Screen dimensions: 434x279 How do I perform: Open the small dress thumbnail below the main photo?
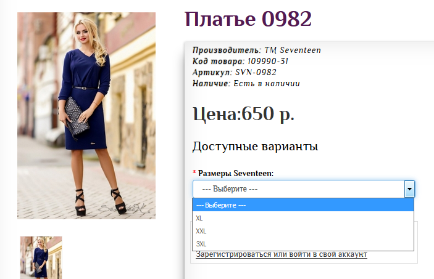pos(41,257)
